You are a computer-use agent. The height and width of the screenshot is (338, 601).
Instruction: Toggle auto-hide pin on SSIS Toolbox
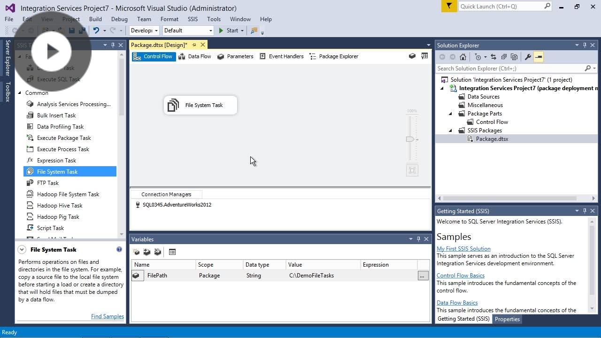[113, 45]
